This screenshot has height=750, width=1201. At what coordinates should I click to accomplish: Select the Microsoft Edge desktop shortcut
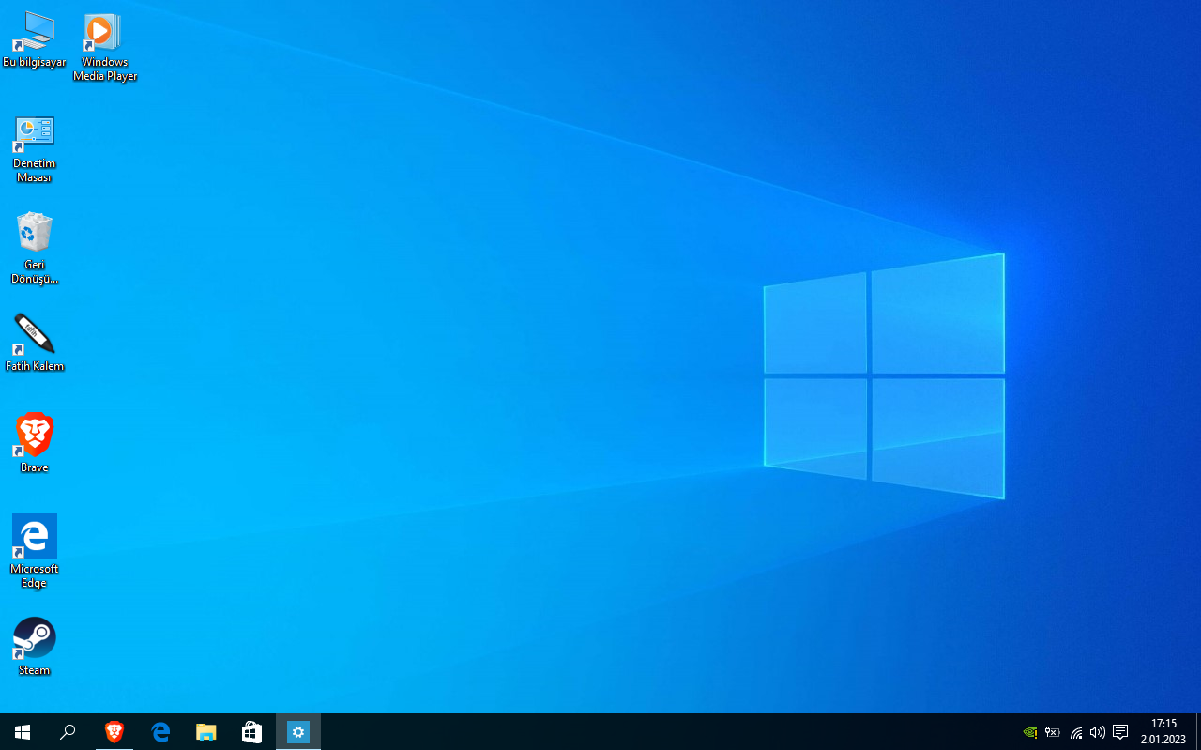(x=35, y=551)
